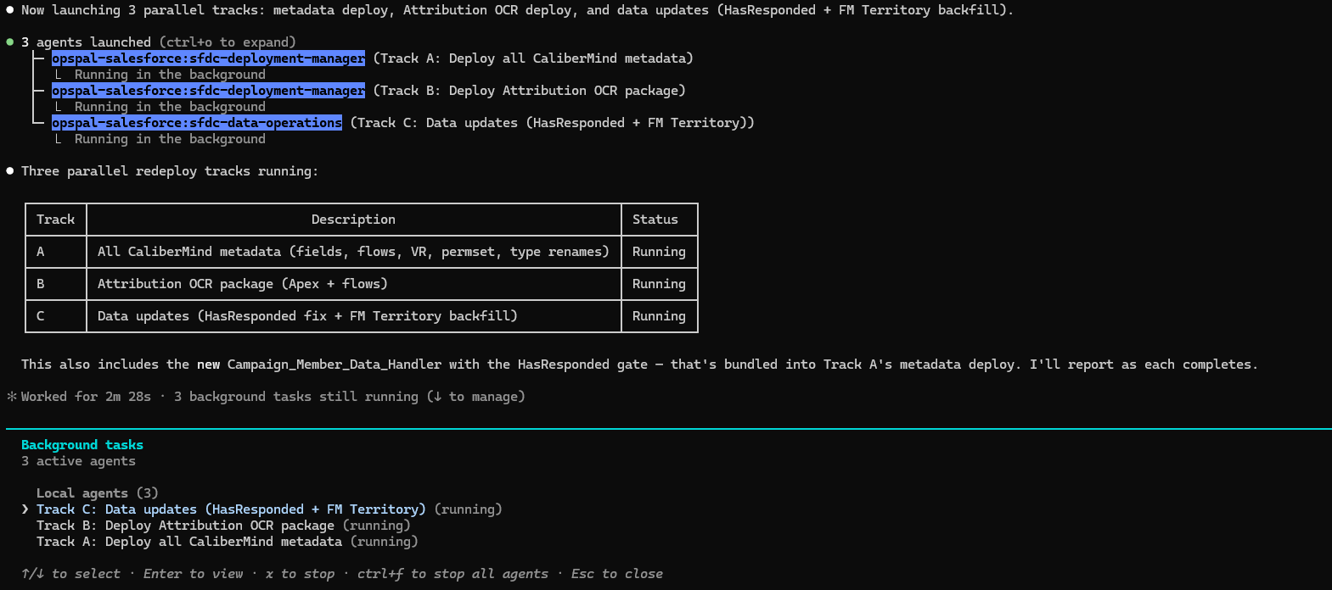Click sfdc-data-operations agent for Track C

click(197, 123)
